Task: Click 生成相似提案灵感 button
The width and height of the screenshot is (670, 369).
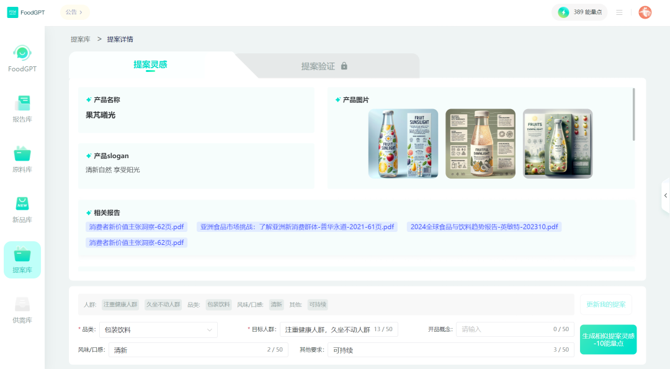Action: (x=608, y=339)
